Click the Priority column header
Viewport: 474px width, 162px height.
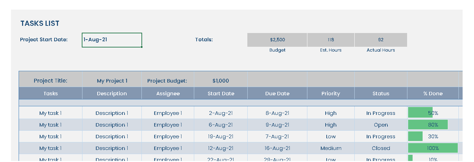330,94
